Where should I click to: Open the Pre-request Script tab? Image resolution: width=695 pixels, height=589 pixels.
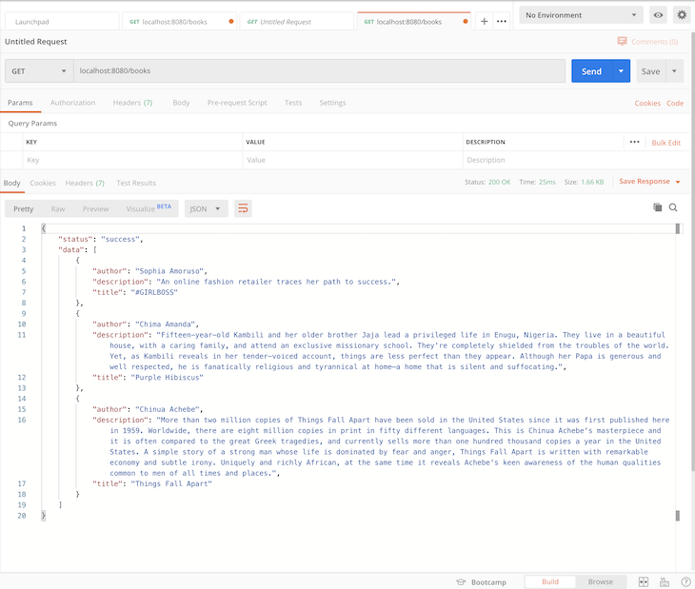point(237,103)
